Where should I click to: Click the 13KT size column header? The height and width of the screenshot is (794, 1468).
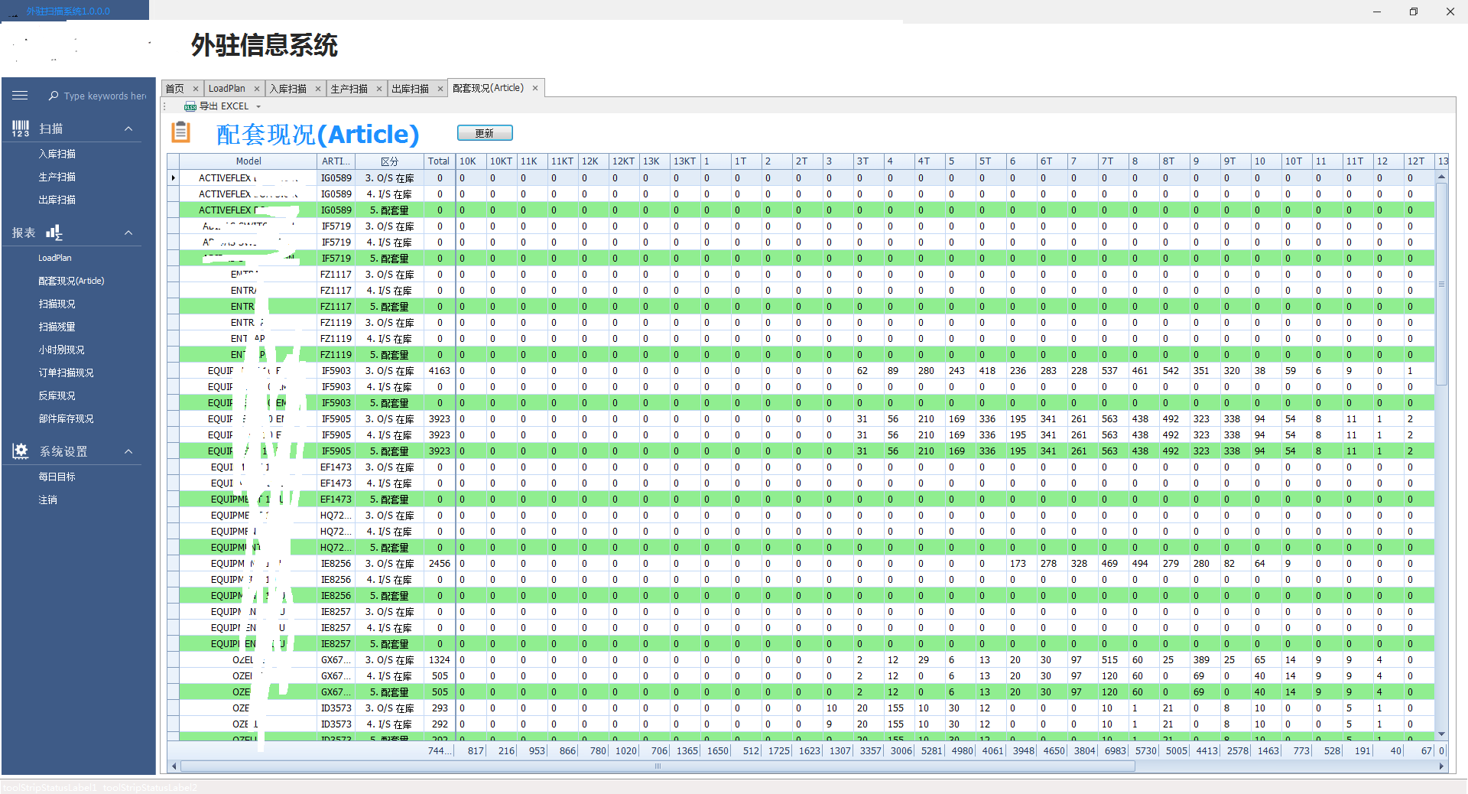tap(685, 161)
